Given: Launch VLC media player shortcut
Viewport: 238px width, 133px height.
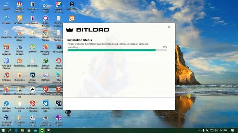Looking at the screenshot, I should coord(19,35).
